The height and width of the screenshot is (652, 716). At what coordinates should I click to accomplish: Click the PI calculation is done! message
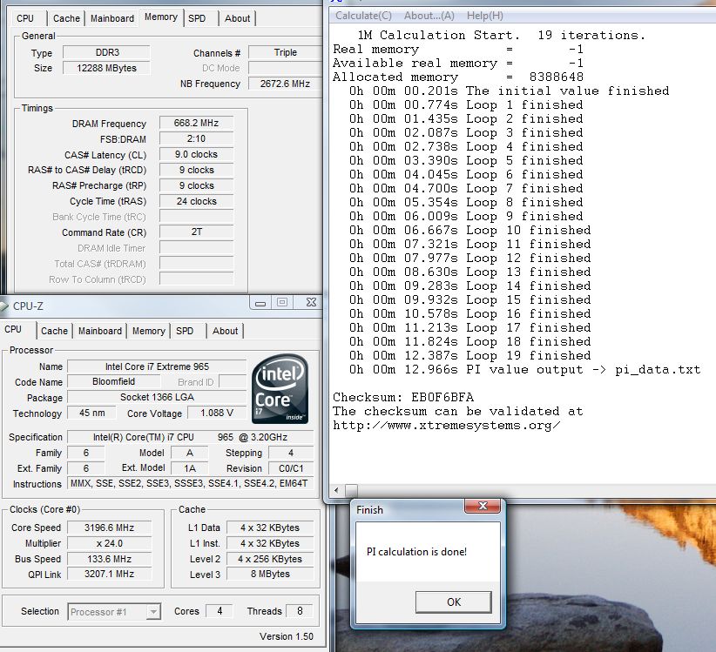tap(416, 552)
